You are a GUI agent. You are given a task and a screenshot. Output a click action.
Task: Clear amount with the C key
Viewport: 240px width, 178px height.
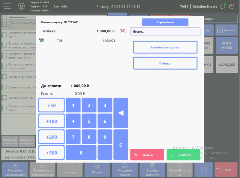[121, 145]
